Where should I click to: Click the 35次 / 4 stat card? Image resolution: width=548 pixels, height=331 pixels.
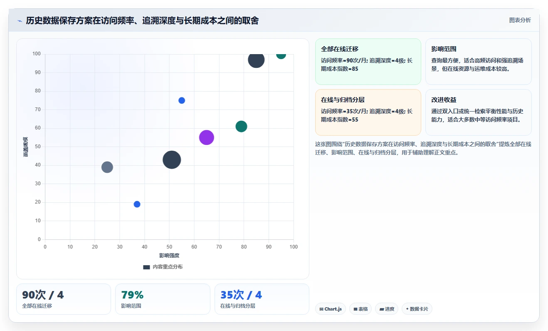point(262,299)
